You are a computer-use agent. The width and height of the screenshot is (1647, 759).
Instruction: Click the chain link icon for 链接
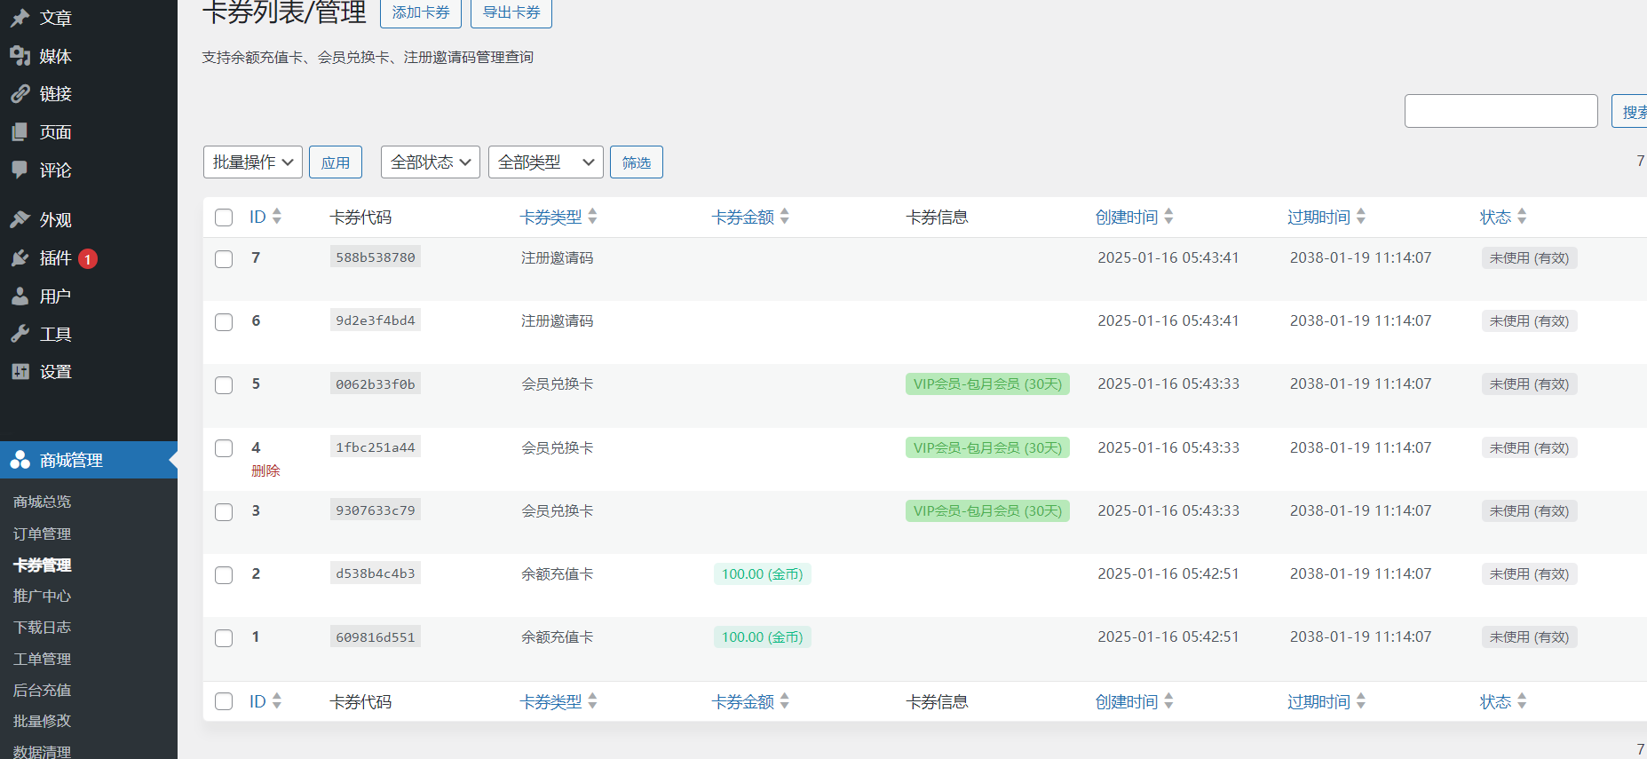tap(20, 94)
